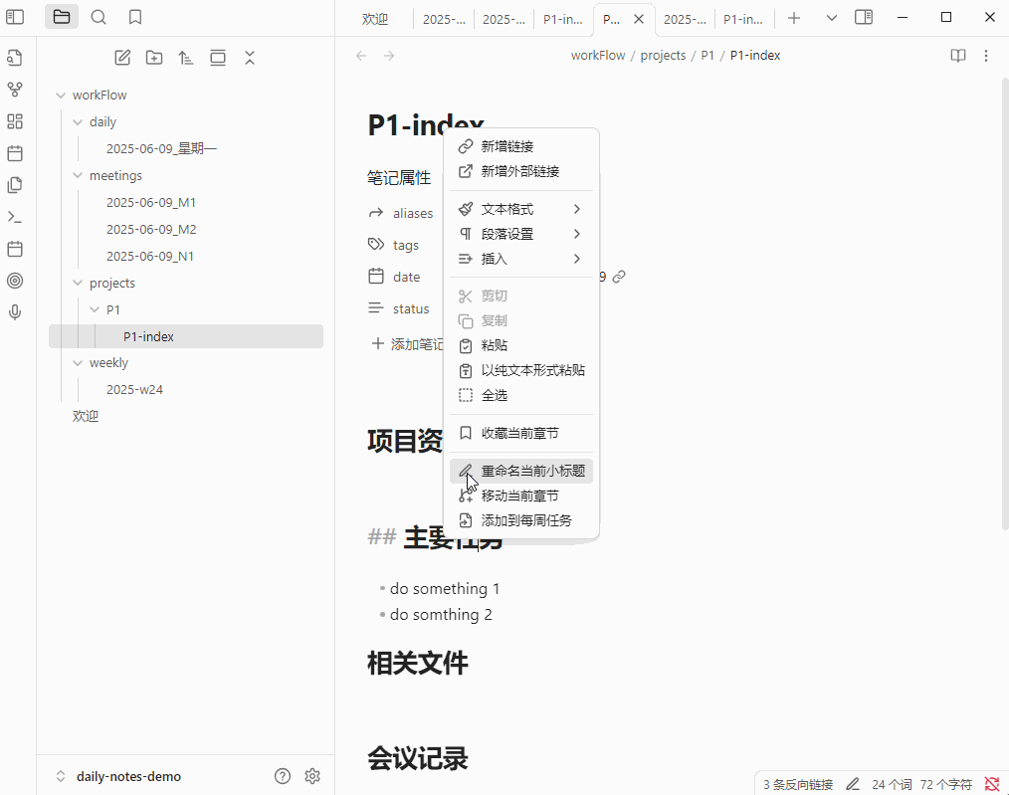Expand the 插入 submenu
This screenshot has height=795, width=1009.
tap(521, 259)
